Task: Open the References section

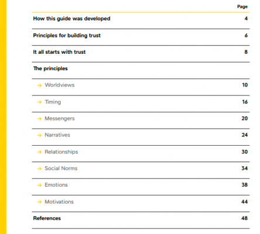Action: (47, 218)
